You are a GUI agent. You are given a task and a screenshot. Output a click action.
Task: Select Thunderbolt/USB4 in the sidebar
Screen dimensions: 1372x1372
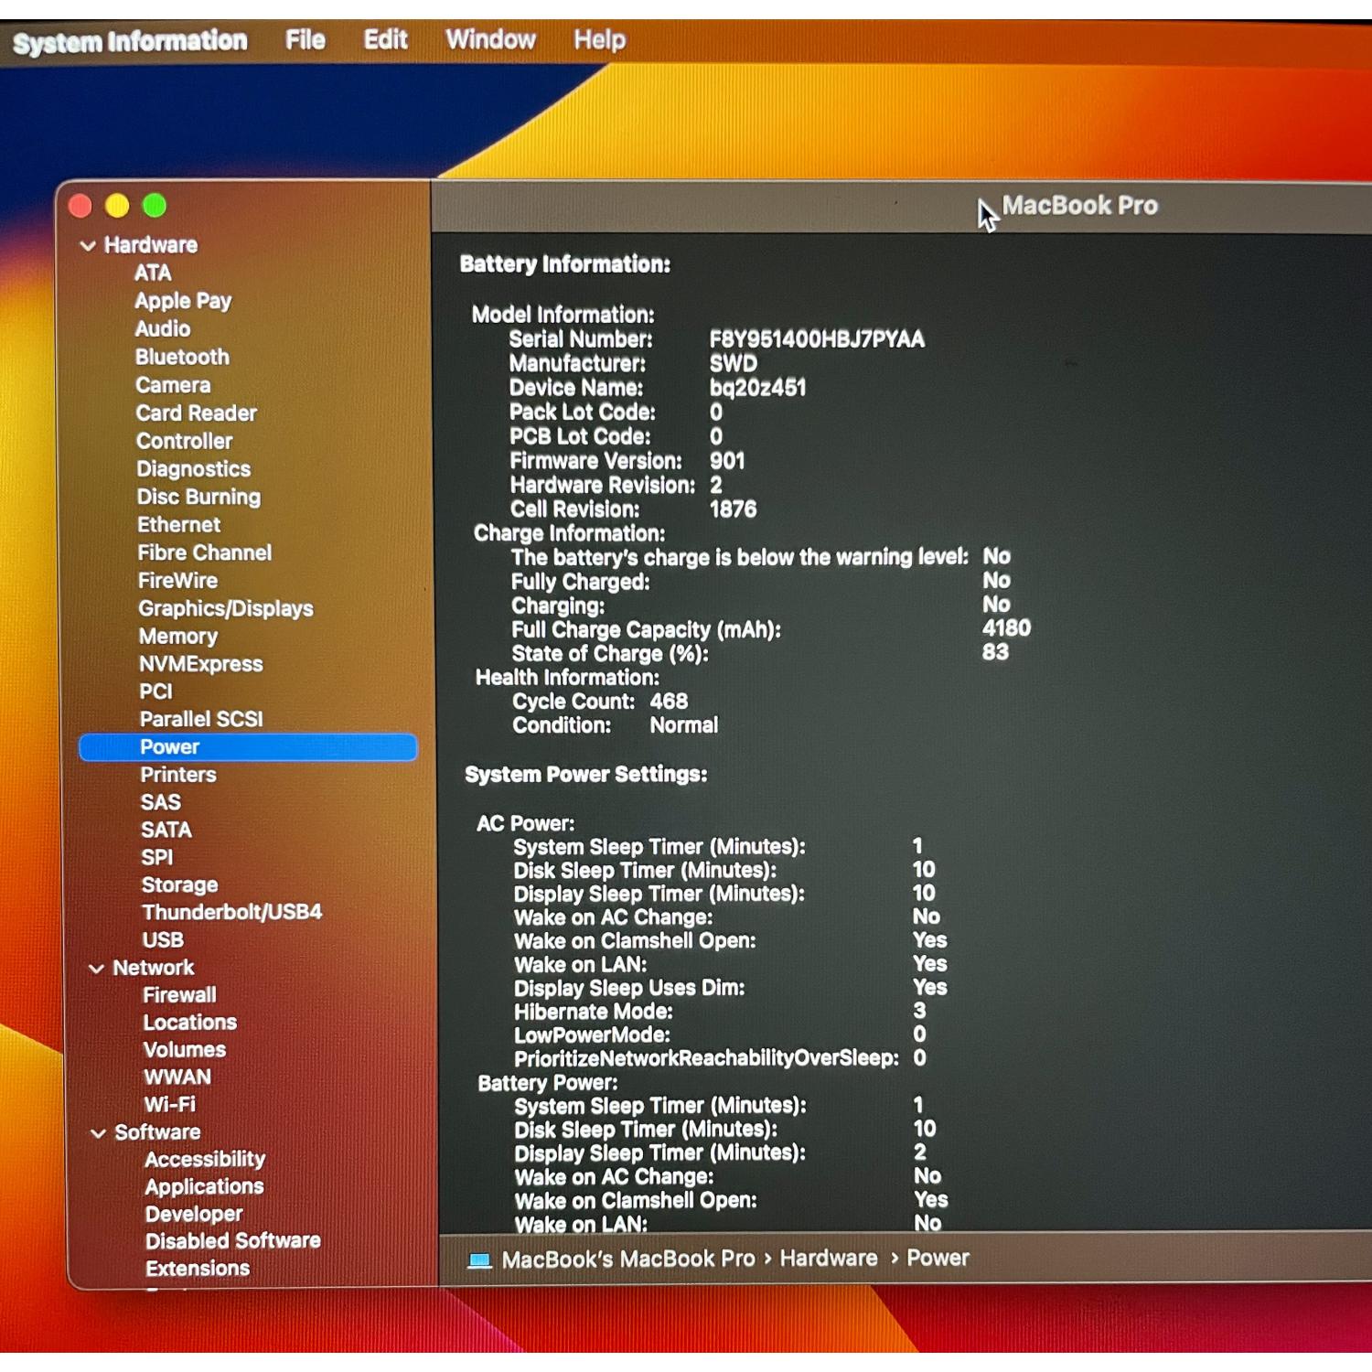[231, 913]
